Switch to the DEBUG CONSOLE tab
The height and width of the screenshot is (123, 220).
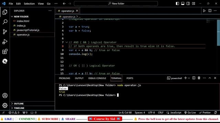97,78
